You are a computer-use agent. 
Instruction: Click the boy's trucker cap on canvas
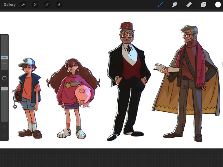[x=27, y=62]
